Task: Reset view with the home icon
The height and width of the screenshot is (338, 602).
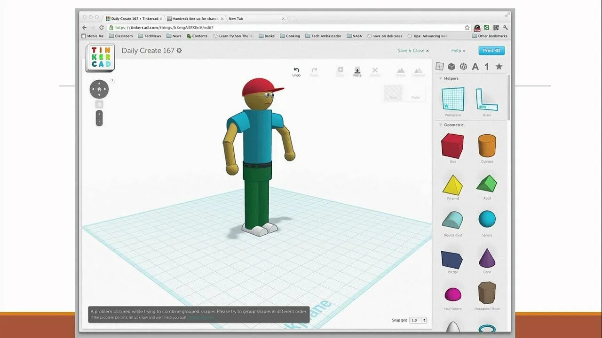Action: coord(99,89)
